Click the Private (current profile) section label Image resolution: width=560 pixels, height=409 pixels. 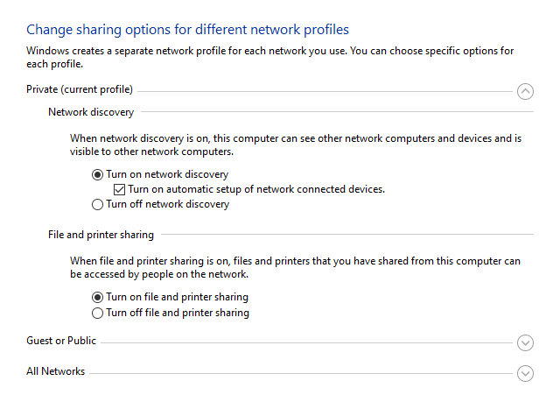point(80,89)
